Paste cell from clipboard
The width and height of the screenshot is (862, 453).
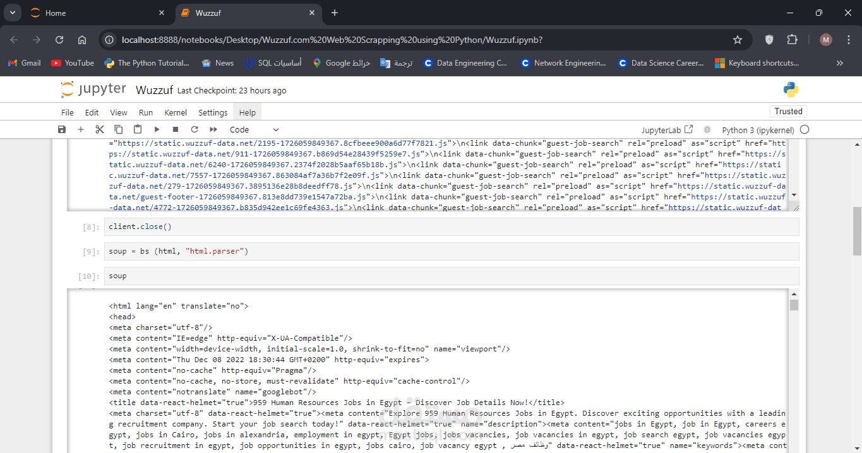click(138, 129)
